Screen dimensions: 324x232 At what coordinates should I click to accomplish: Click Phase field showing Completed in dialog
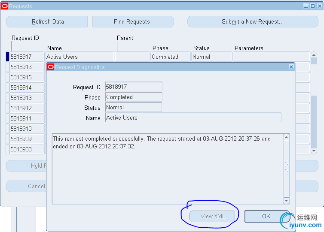[134, 97]
